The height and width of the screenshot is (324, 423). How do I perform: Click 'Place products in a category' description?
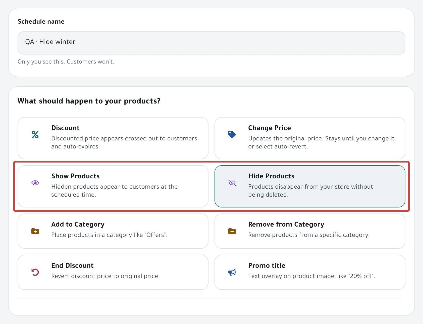[x=109, y=235]
